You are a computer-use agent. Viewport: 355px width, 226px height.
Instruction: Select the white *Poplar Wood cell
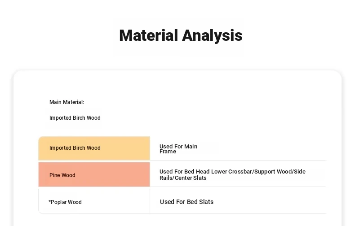(x=94, y=201)
